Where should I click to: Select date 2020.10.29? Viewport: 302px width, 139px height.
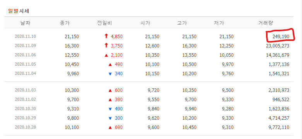[25, 118]
